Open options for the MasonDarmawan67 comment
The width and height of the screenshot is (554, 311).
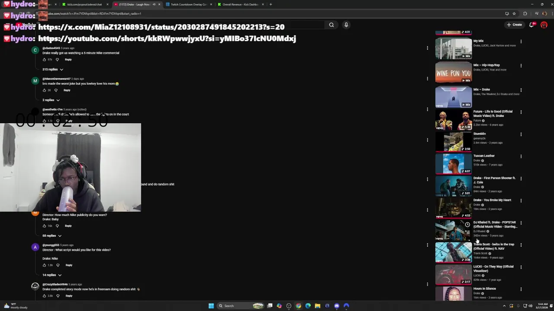[x=427, y=79]
